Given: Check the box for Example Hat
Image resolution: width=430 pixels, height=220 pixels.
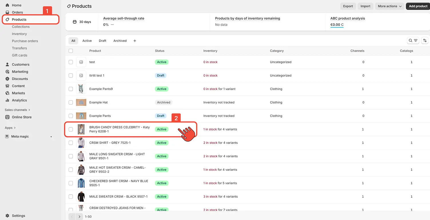Looking at the screenshot, I should point(71,102).
